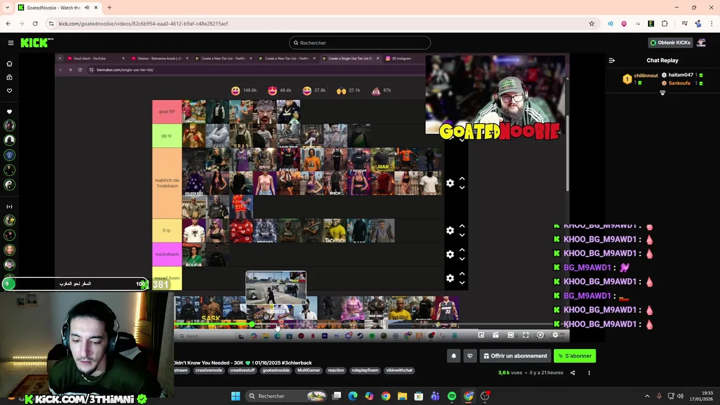Select the goatednoobie tag

pos(276,370)
